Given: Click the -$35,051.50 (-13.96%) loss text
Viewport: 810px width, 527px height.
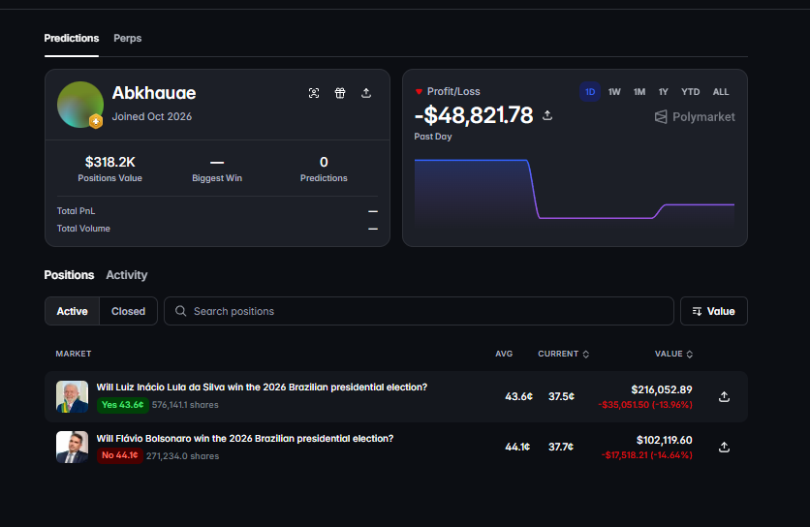Looking at the screenshot, I should point(645,405).
